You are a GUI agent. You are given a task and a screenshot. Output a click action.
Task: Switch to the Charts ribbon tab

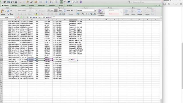(32, 5)
